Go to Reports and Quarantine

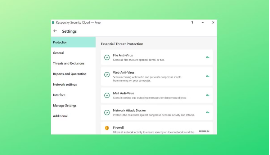69,74
